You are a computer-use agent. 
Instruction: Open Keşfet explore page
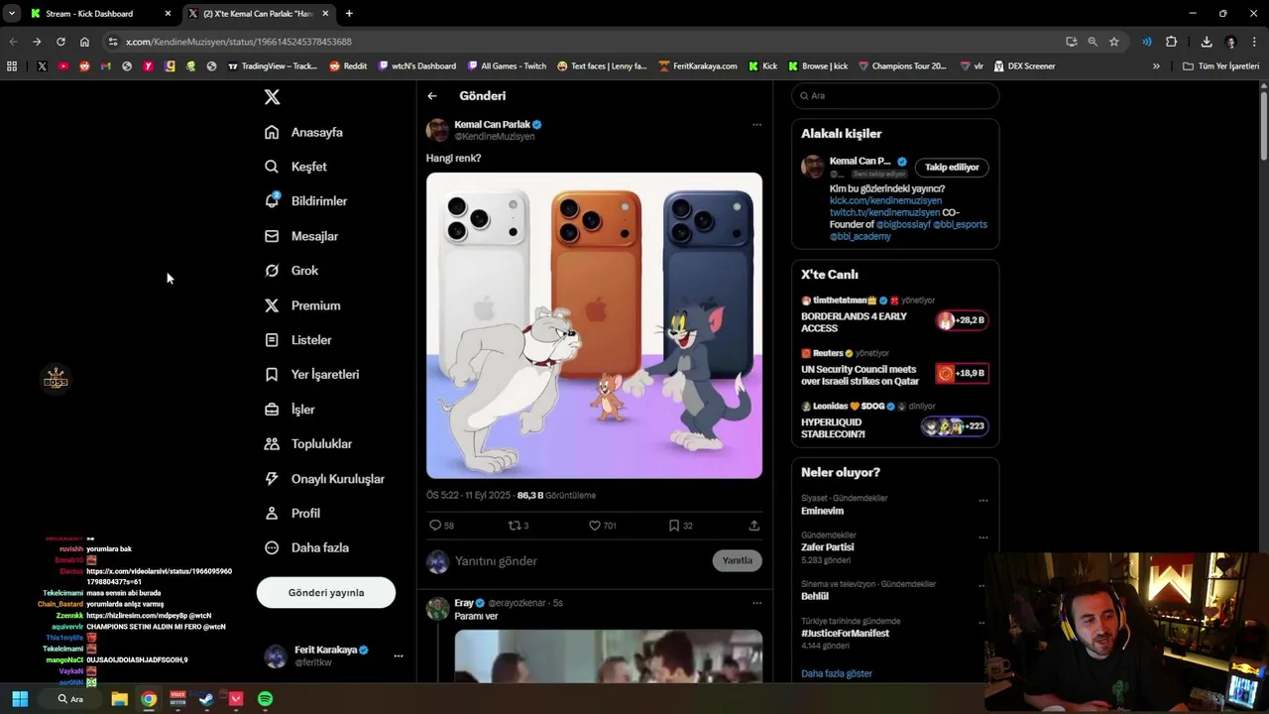(295, 167)
